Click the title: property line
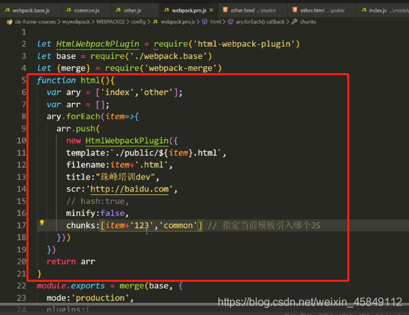This screenshot has width=409, height=315. point(113,177)
